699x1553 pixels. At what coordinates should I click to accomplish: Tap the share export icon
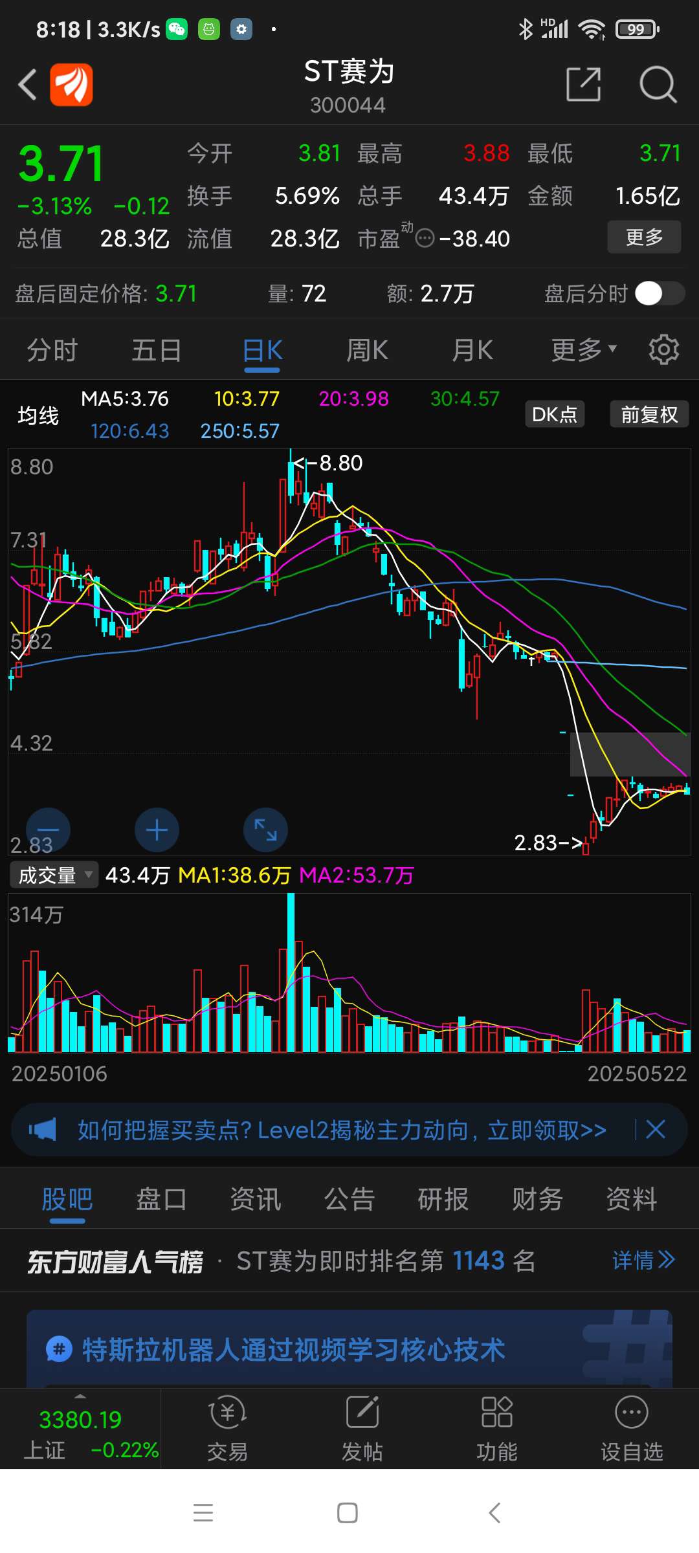pyautogui.click(x=584, y=84)
